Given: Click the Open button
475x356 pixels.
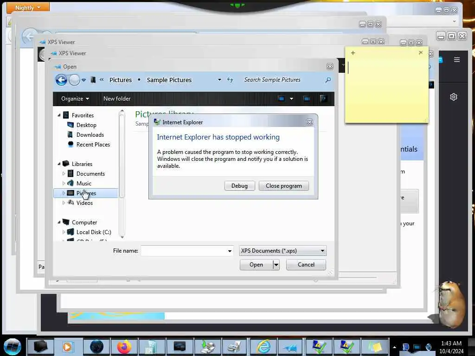Looking at the screenshot, I should coord(256,265).
